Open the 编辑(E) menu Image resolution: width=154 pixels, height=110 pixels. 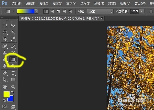30,4
